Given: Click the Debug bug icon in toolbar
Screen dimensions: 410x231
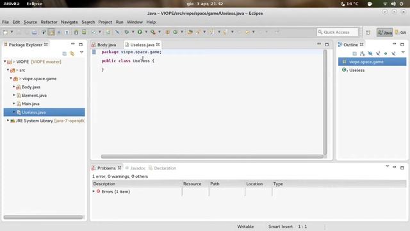Looking at the screenshot, I should pyautogui.click(x=127, y=32).
